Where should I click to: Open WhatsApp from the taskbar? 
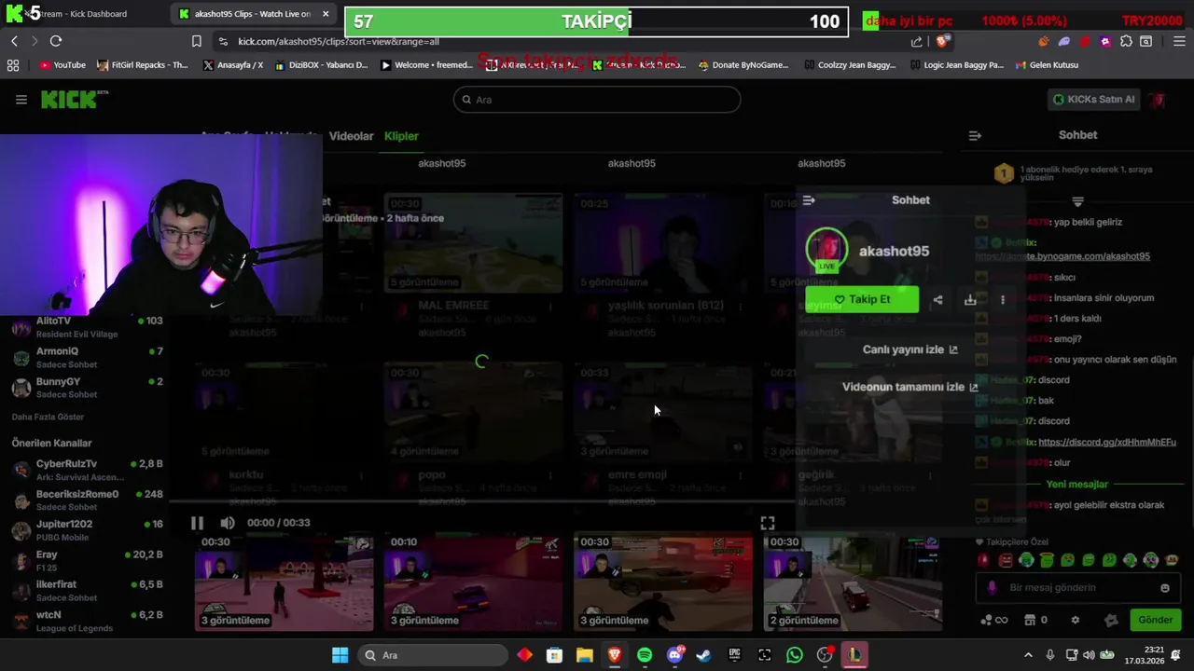tap(795, 655)
